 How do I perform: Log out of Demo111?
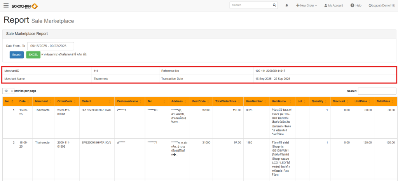pos(381,5)
